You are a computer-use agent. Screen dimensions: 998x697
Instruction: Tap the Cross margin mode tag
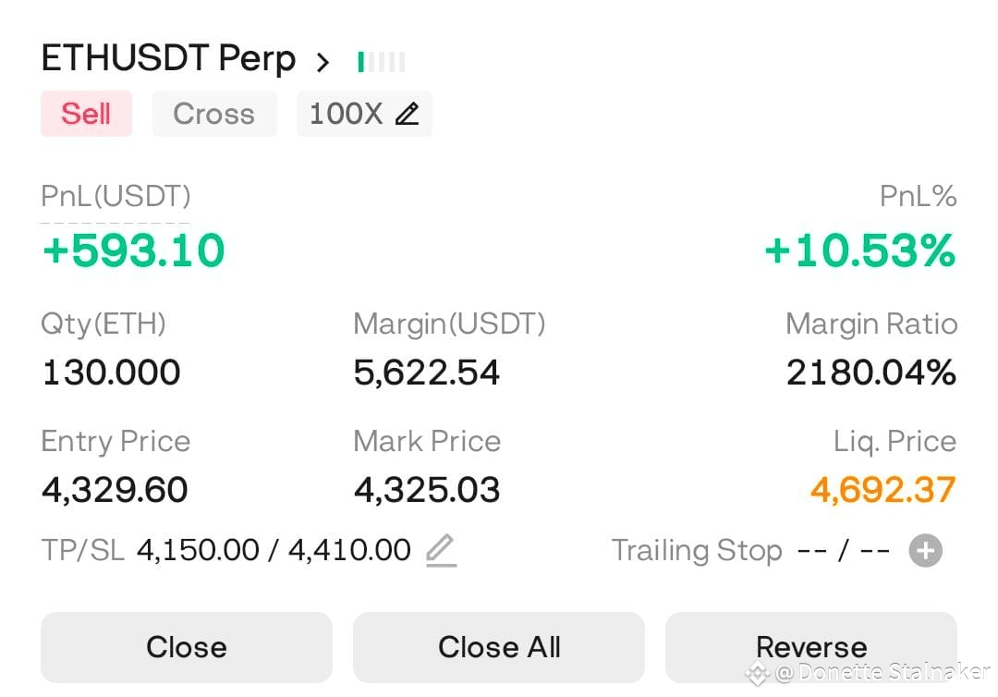coord(213,114)
